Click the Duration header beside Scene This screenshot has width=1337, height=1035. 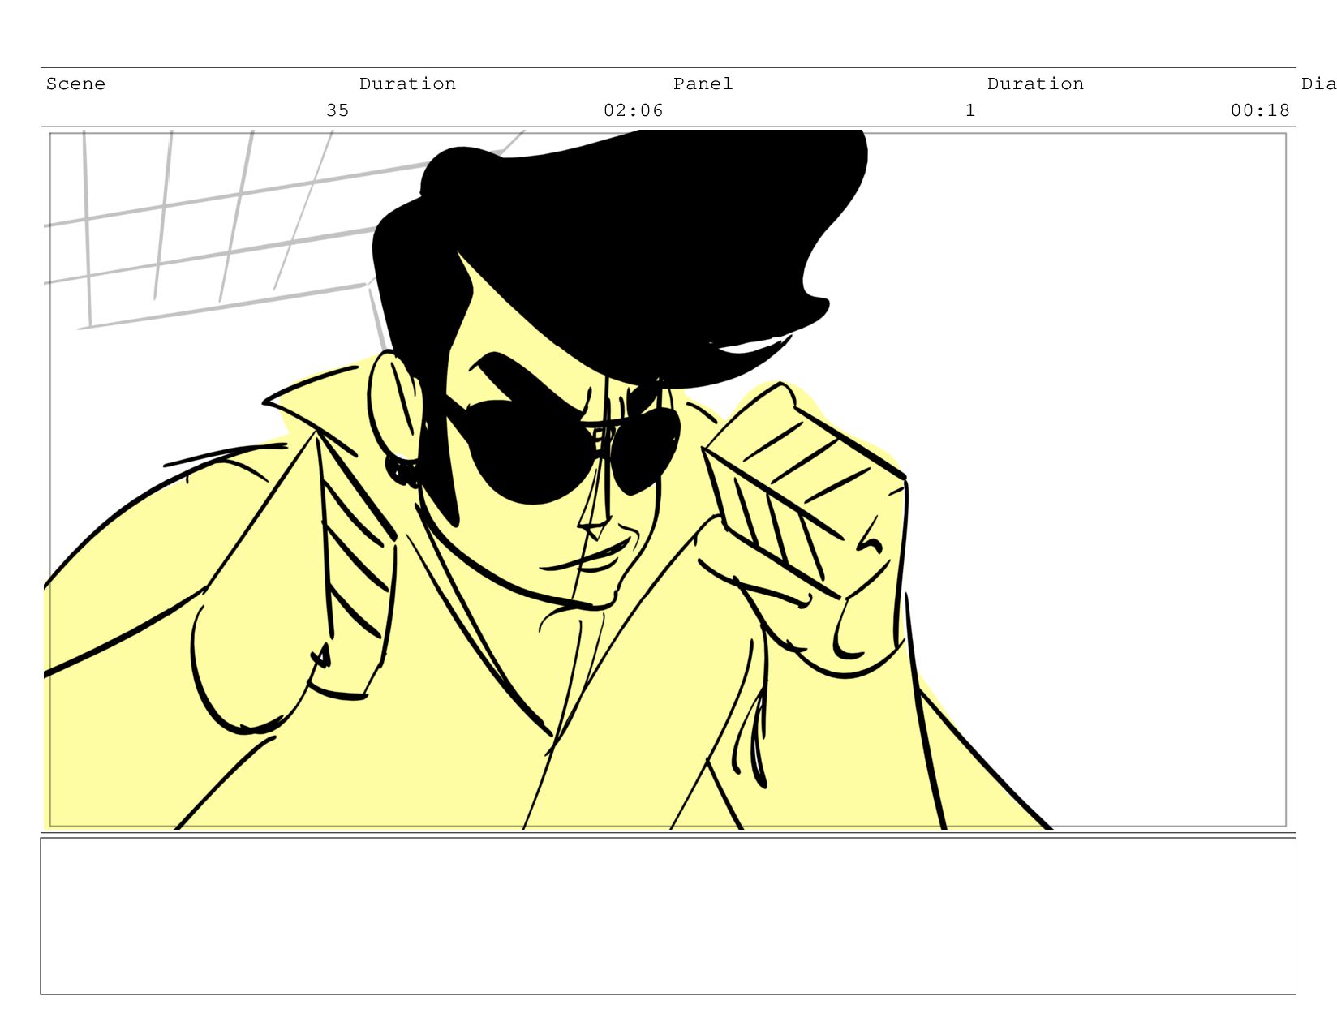(407, 84)
